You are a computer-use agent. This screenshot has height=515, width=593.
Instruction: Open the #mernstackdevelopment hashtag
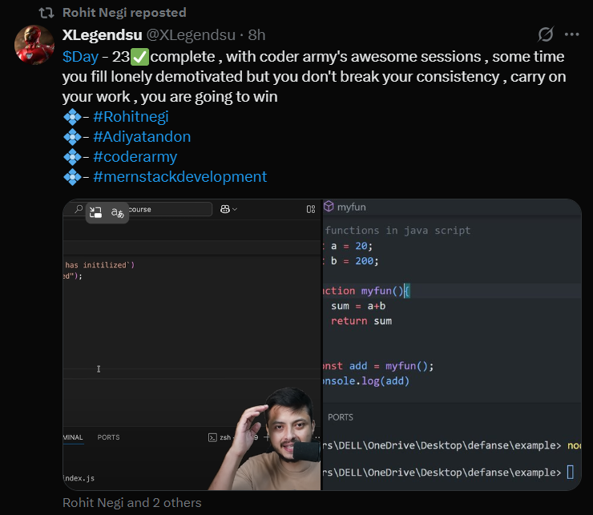click(x=180, y=177)
